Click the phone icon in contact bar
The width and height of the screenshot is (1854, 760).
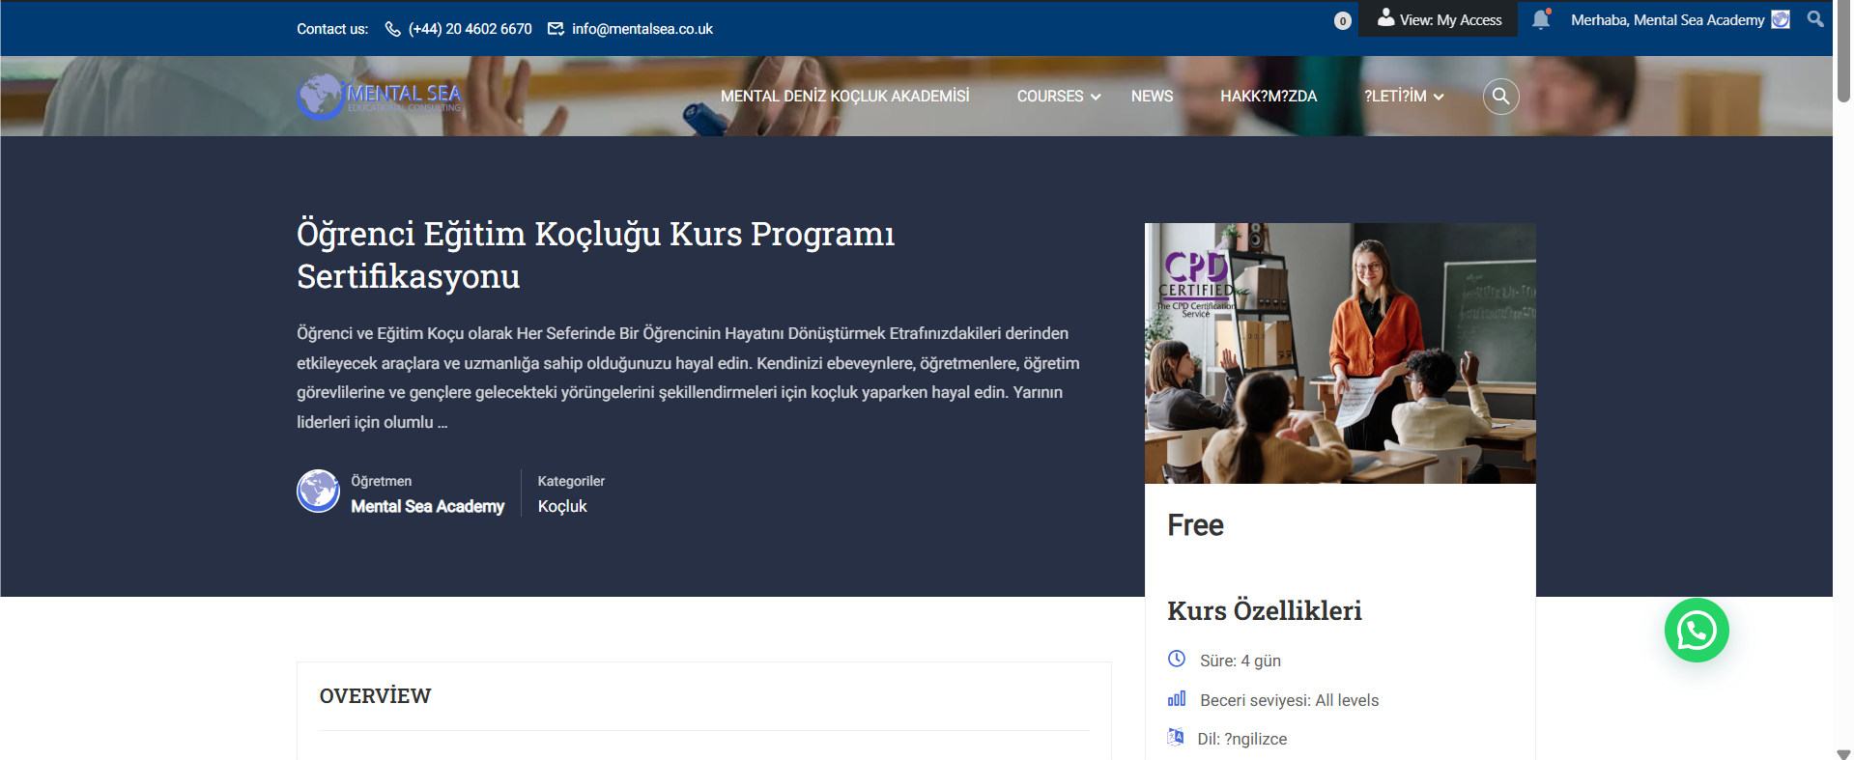pyautogui.click(x=392, y=29)
